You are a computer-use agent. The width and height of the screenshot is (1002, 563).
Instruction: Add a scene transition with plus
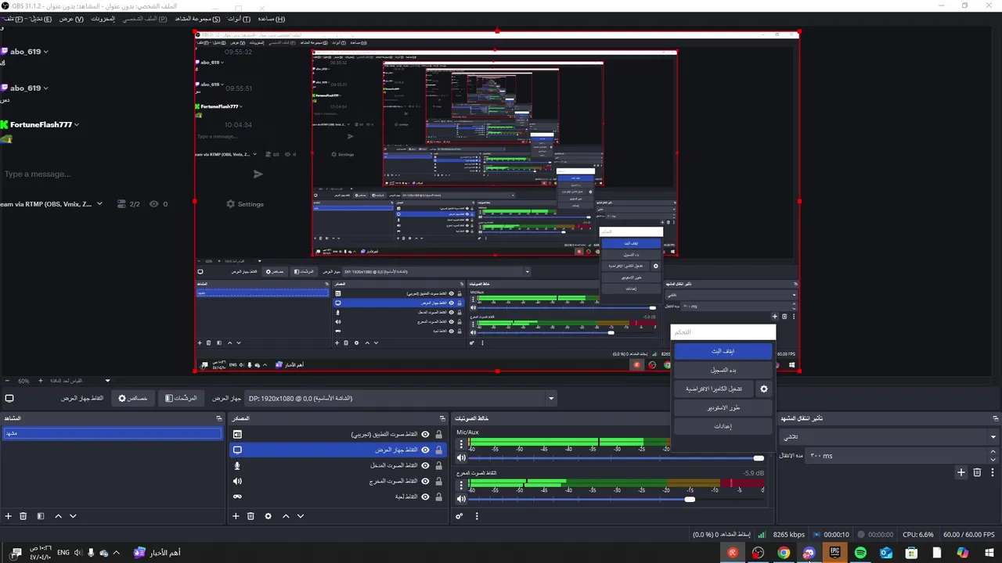click(x=961, y=472)
